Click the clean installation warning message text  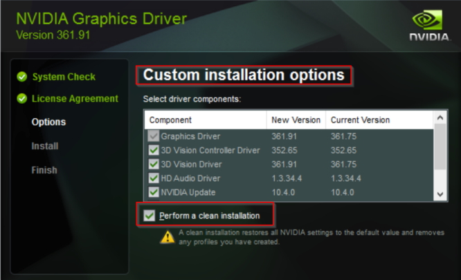coord(311,237)
